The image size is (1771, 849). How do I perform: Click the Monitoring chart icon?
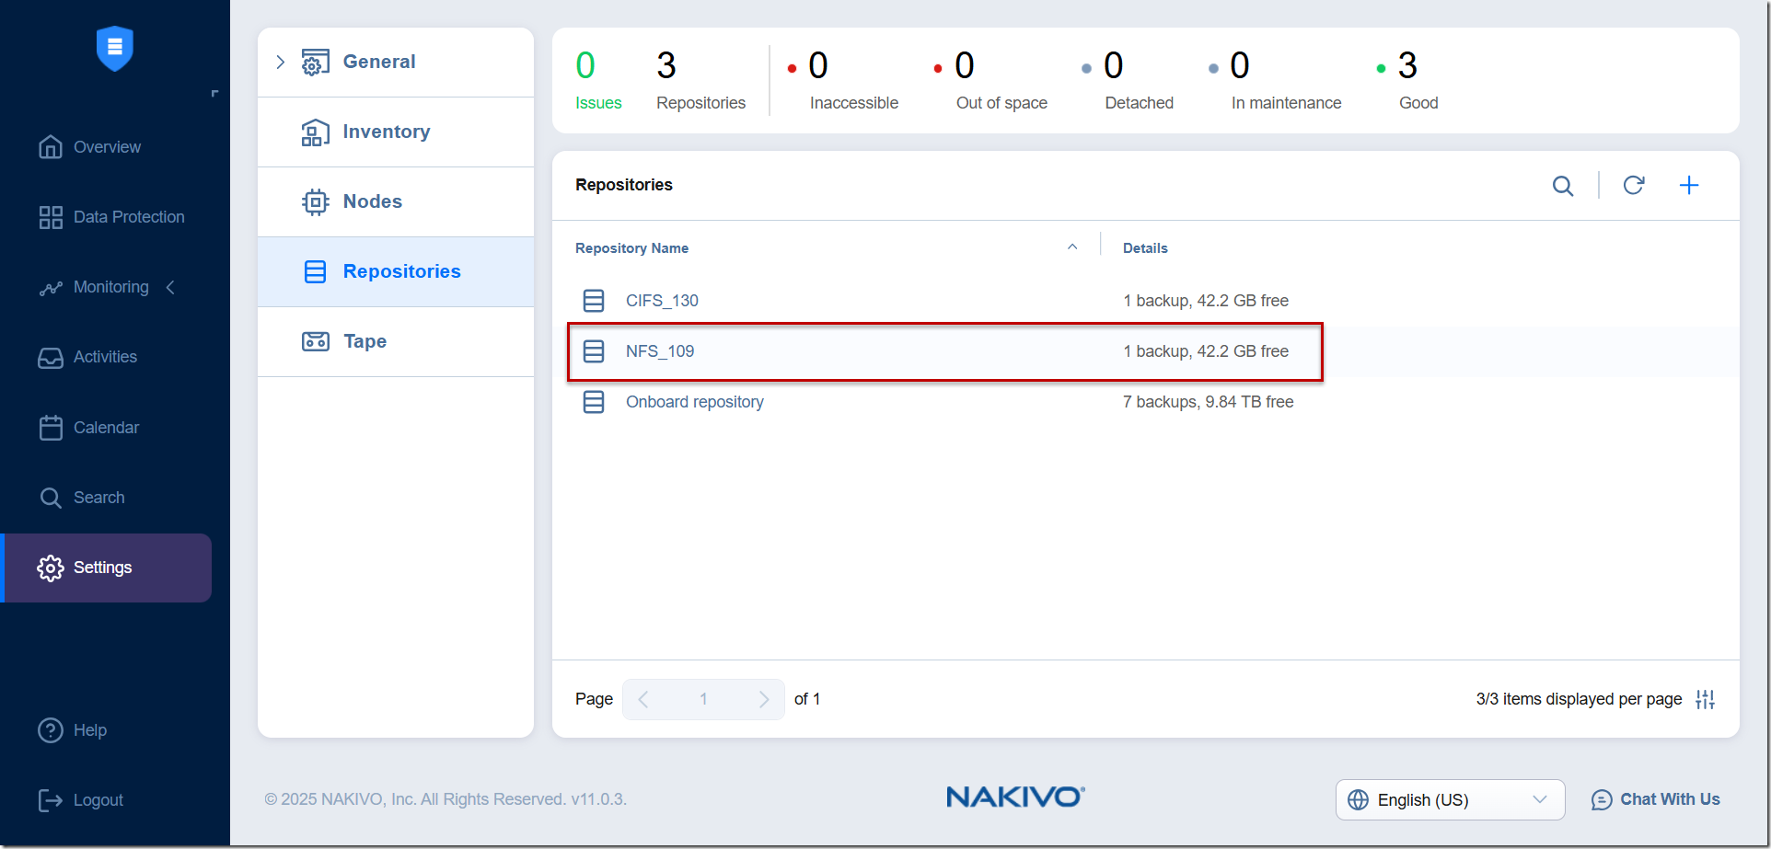pyautogui.click(x=51, y=288)
